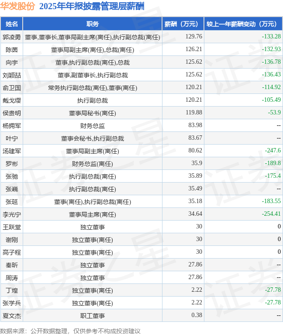Click change value -105.49
The width and height of the screenshot is (283, 335).
tap(271, 100)
